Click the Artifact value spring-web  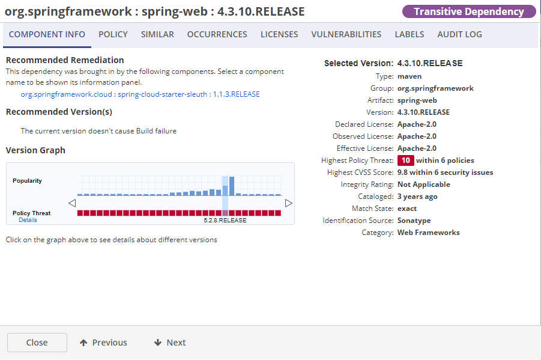pos(417,100)
